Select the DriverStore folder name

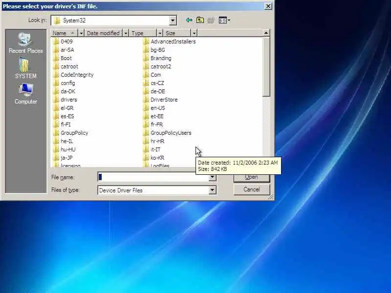[164, 100]
